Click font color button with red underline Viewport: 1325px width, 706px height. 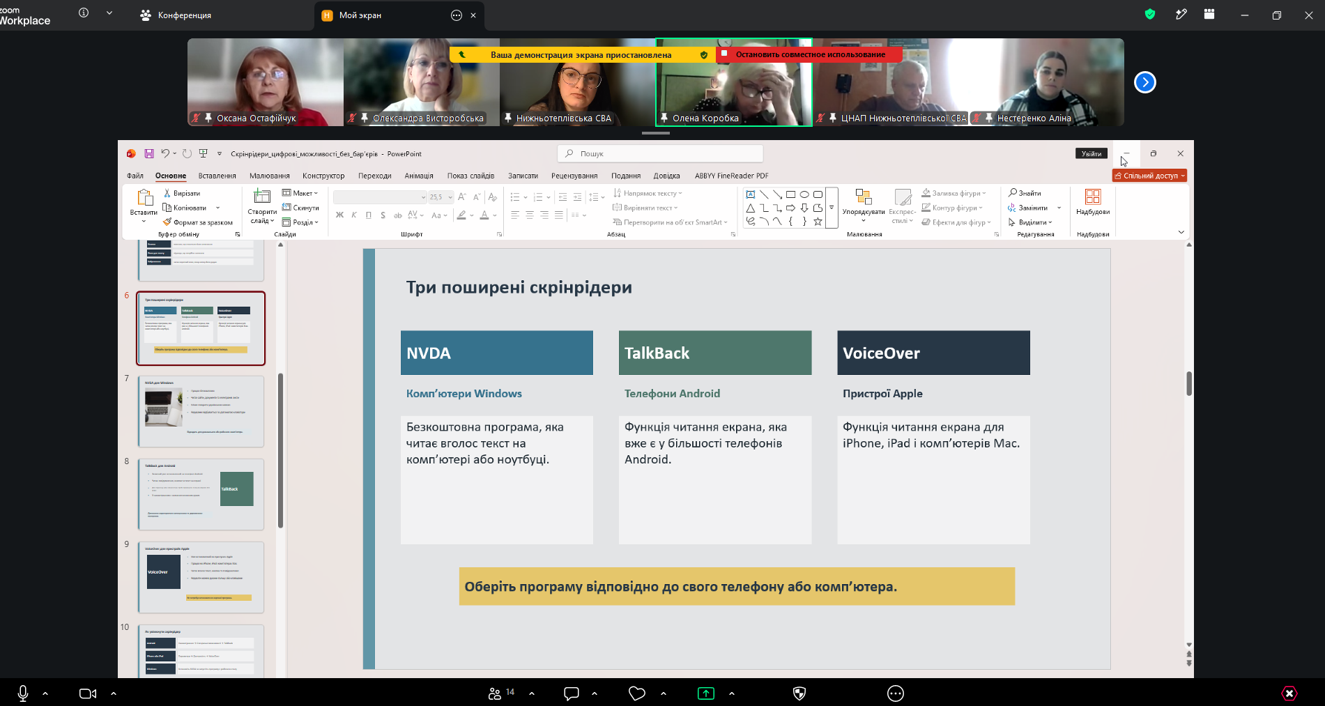[x=484, y=215]
